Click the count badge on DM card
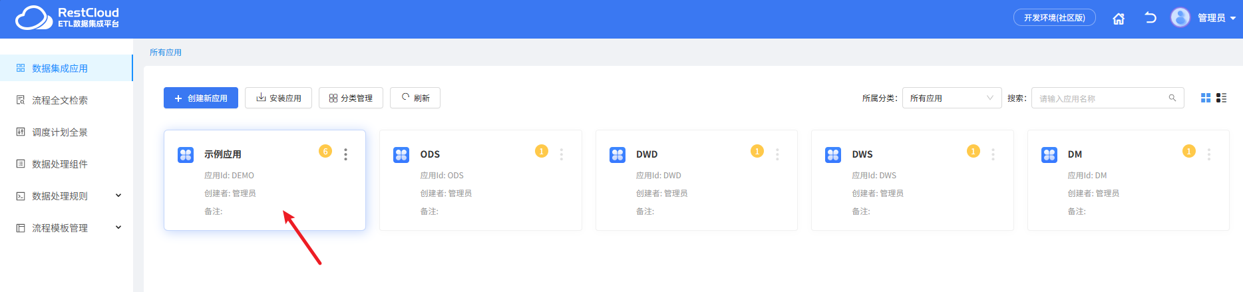 click(x=1189, y=151)
